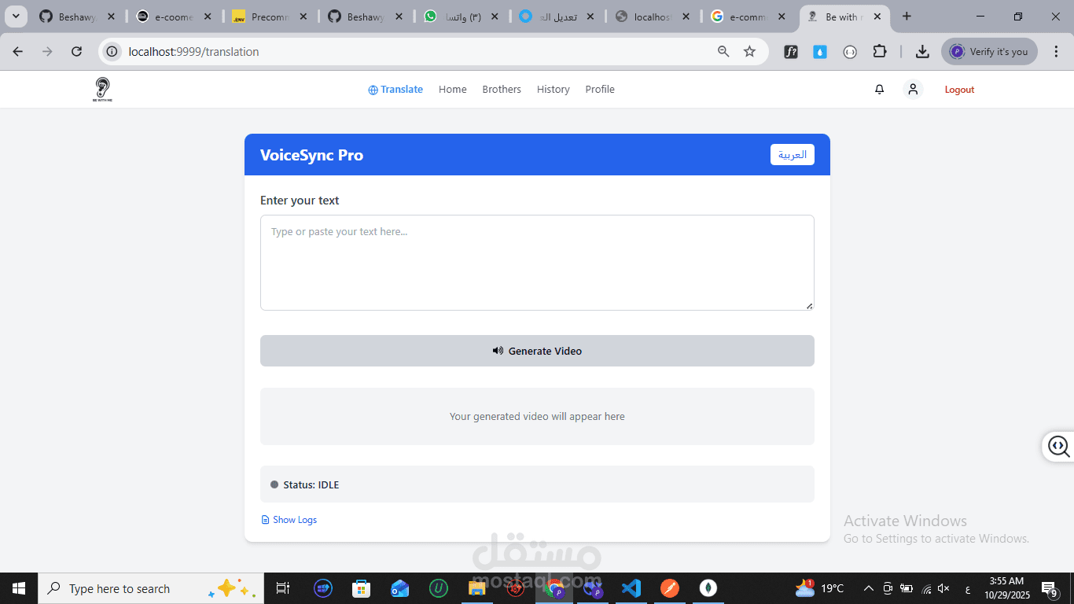Image resolution: width=1074 pixels, height=604 pixels.
Task: Switch language to العربية
Action: coord(792,155)
